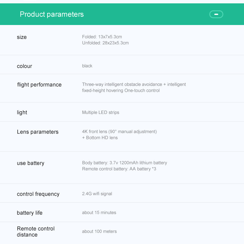Click the about 15 minutes value
244x244 pixels.
pos(99,213)
